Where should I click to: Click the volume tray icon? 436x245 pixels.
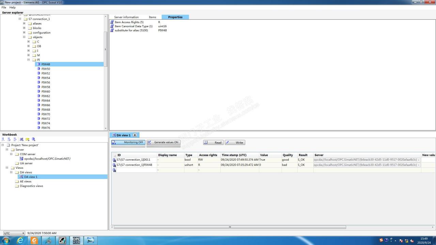[412, 241]
